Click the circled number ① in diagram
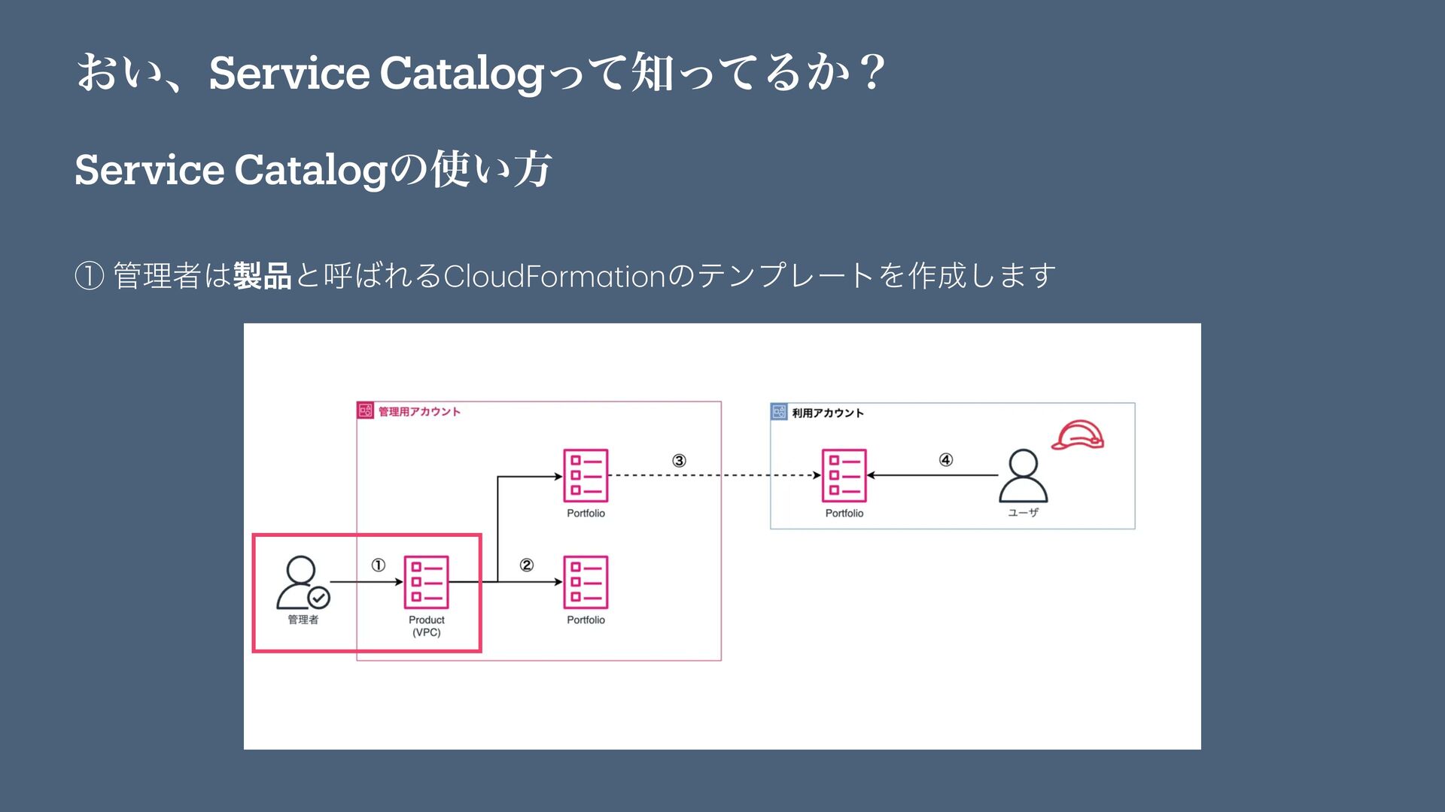The image size is (1445, 812). pos(379,565)
